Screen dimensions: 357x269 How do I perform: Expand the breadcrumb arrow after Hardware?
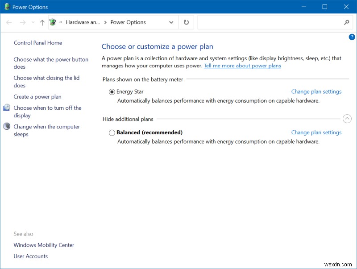105,22
